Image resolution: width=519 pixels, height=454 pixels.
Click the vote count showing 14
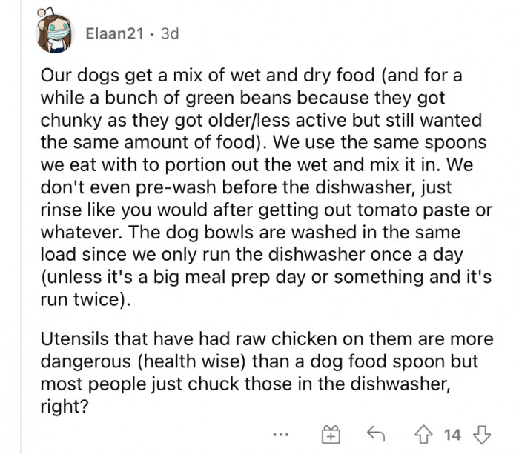(x=452, y=433)
